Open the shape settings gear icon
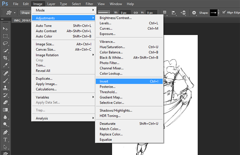Image resolution: width=240 pixels, height=155 pixels. (x=194, y=13)
